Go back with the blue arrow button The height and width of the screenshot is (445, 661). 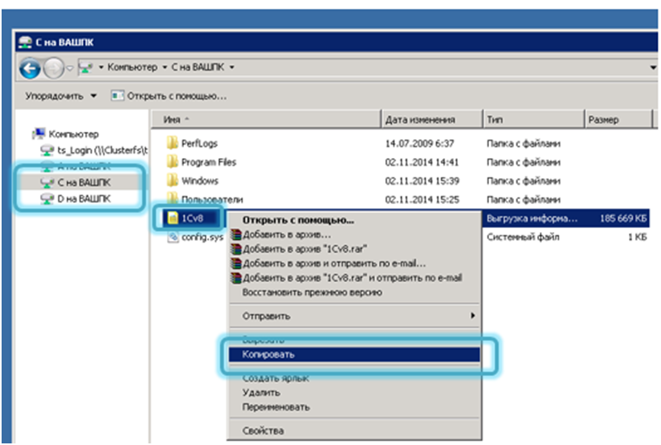coord(30,68)
